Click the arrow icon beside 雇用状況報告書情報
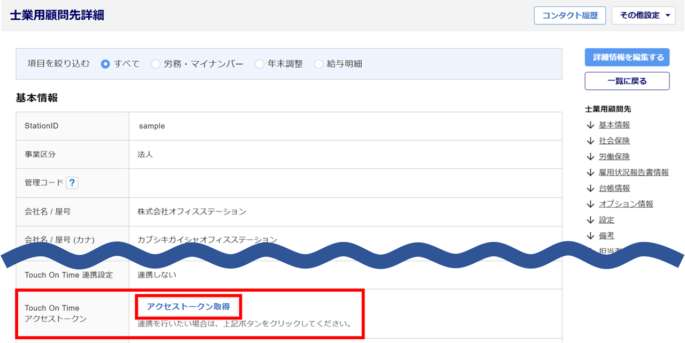 pos(590,172)
